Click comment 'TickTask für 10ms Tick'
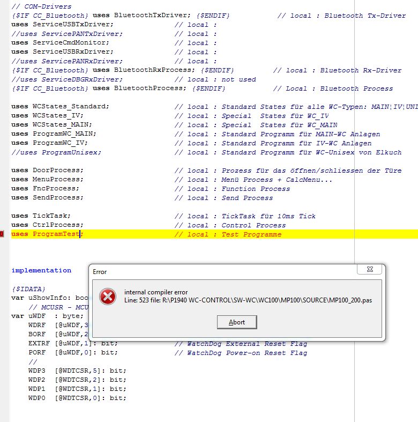 point(268,217)
